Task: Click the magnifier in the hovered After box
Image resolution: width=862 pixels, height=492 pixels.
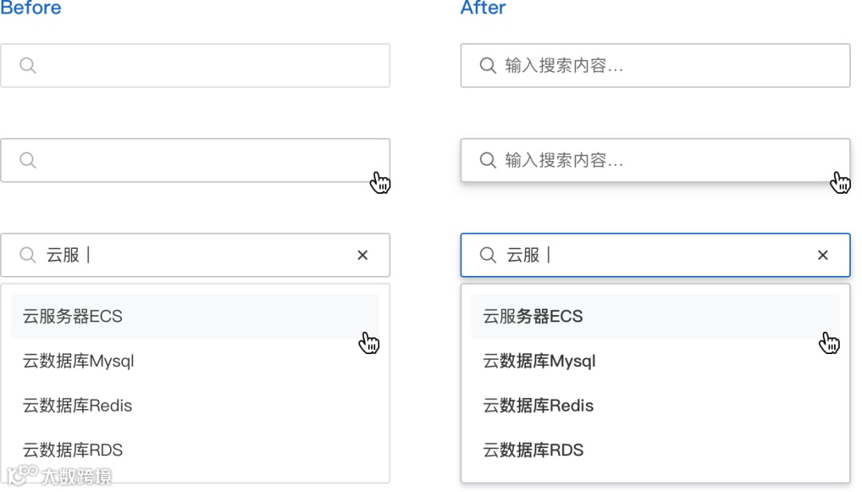Action: 488,160
